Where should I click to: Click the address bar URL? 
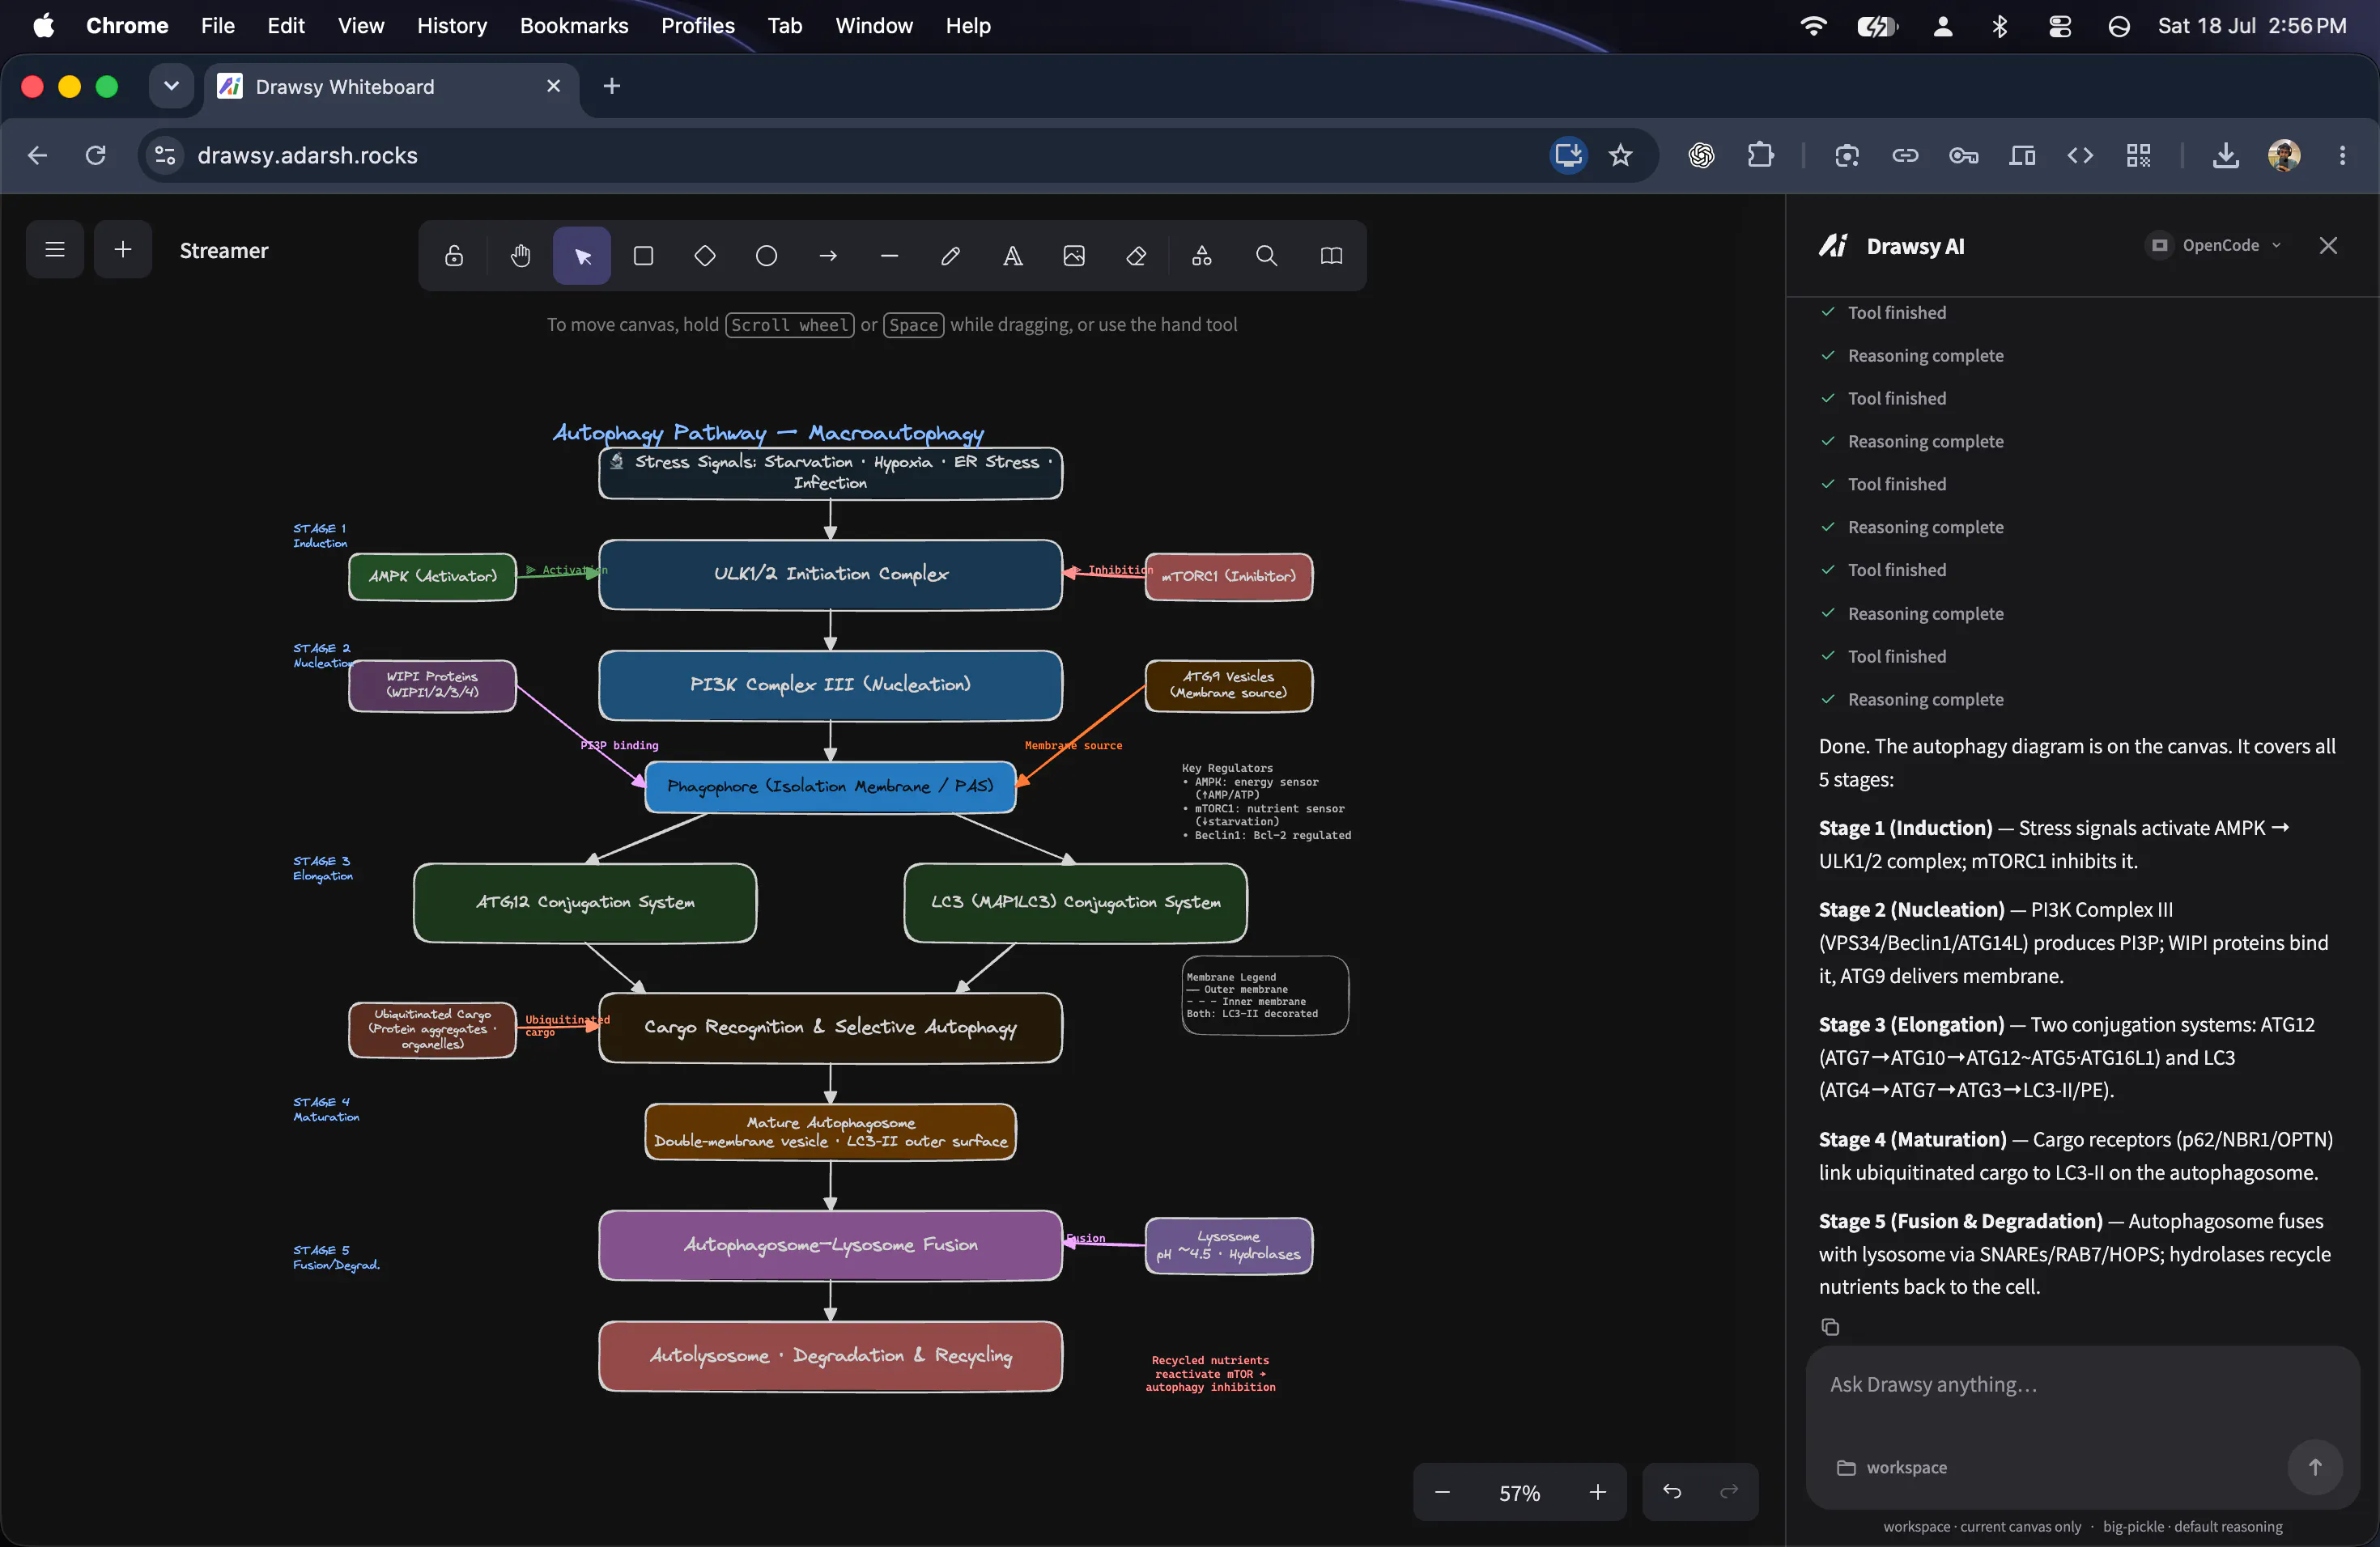tap(308, 155)
